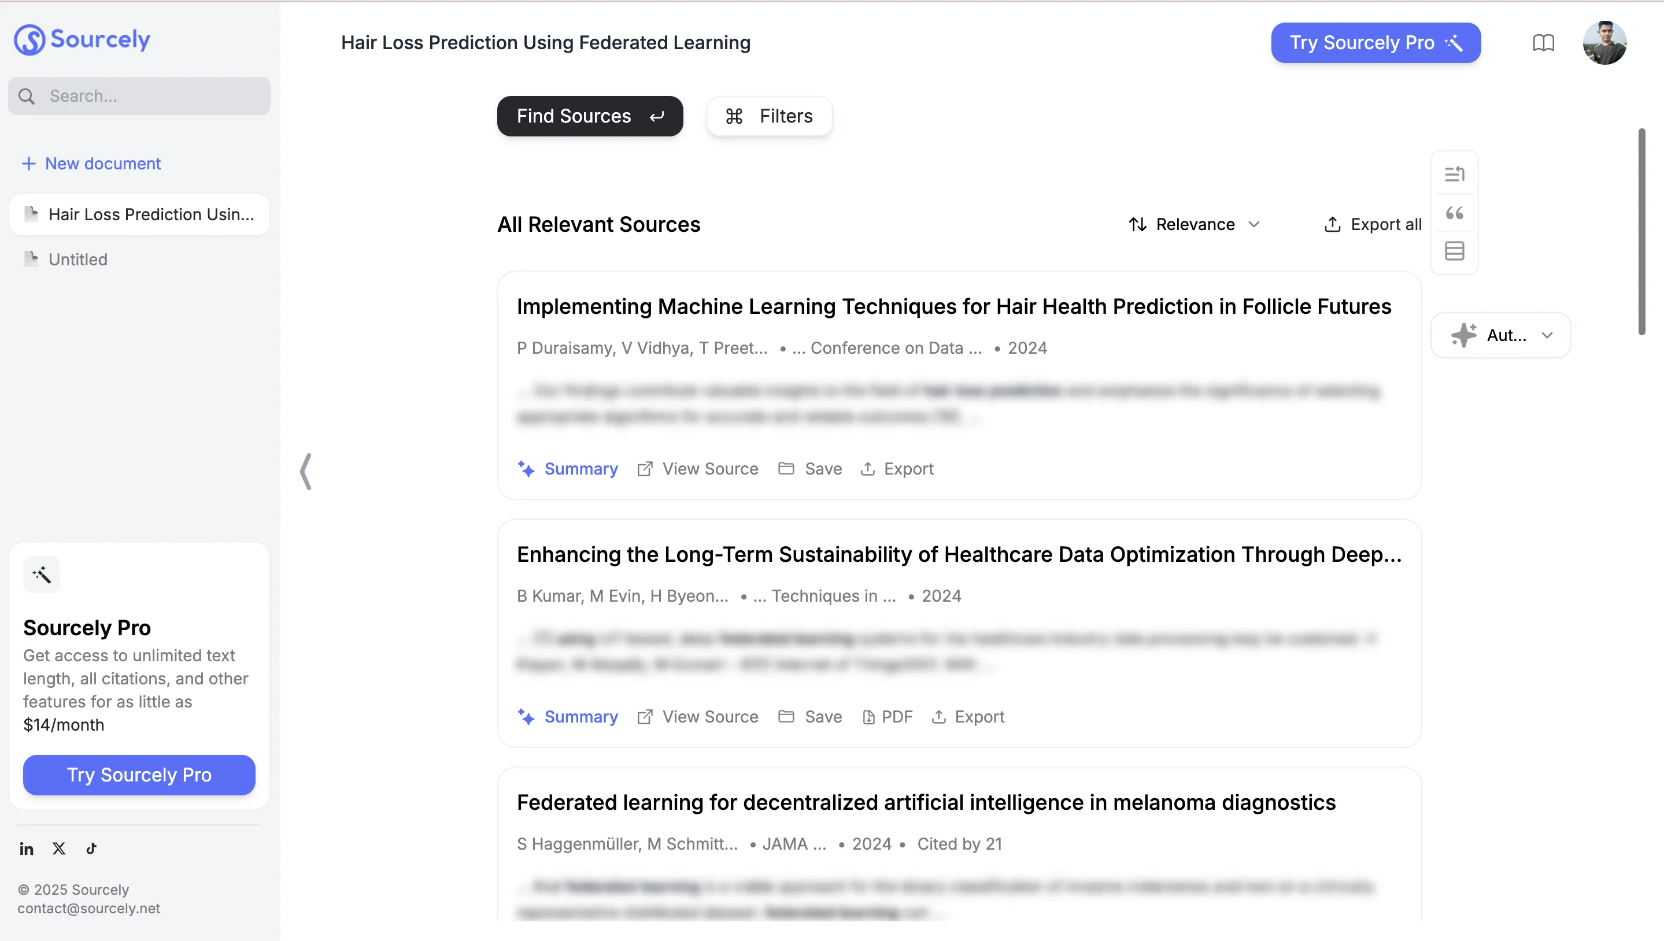Click the sidebar Search field
This screenshot has width=1664, height=941.
tap(139, 97)
